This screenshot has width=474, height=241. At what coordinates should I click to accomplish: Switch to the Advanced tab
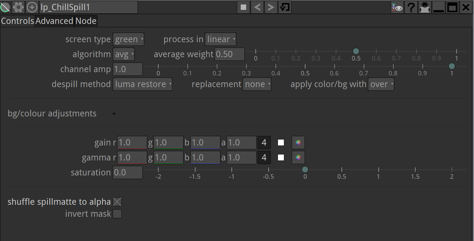54,21
